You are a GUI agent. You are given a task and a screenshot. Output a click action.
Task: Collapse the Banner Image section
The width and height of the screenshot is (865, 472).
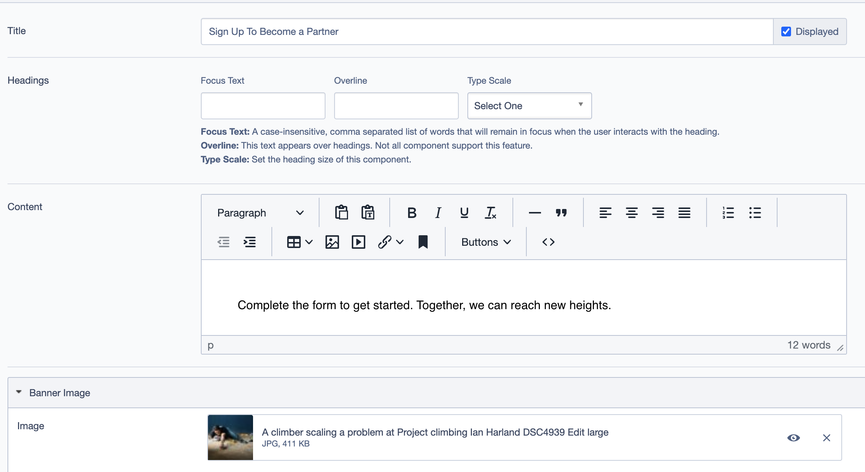(19, 392)
